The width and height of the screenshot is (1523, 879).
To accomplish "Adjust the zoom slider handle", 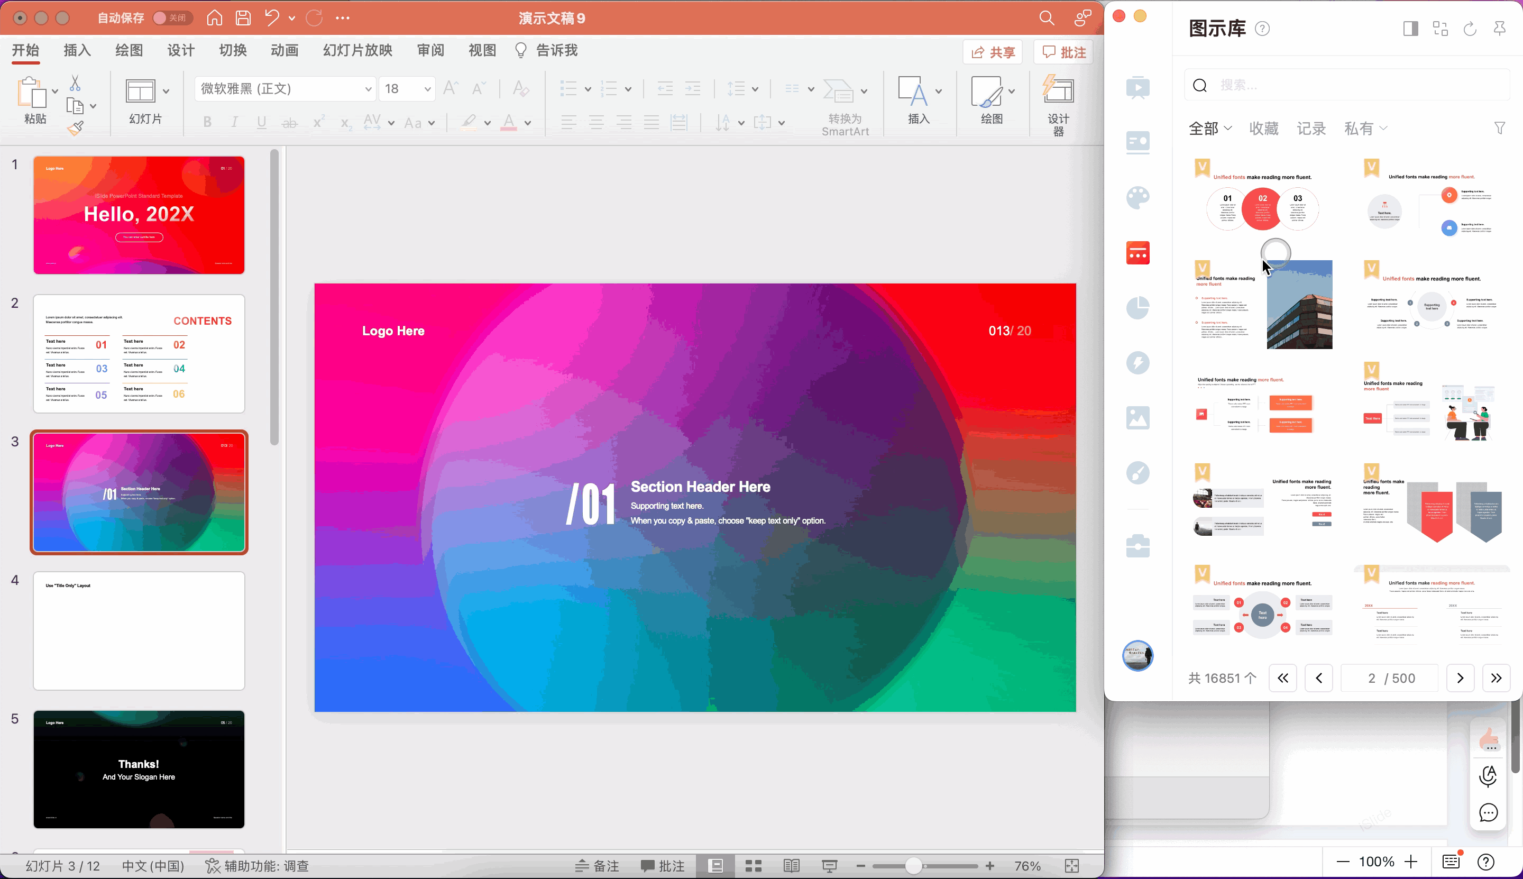I will [913, 866].
